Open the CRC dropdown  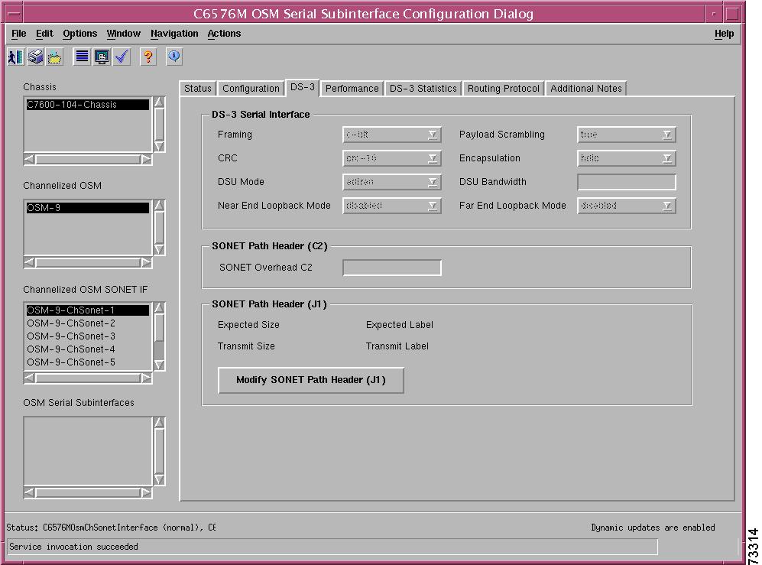click(391, 158)
